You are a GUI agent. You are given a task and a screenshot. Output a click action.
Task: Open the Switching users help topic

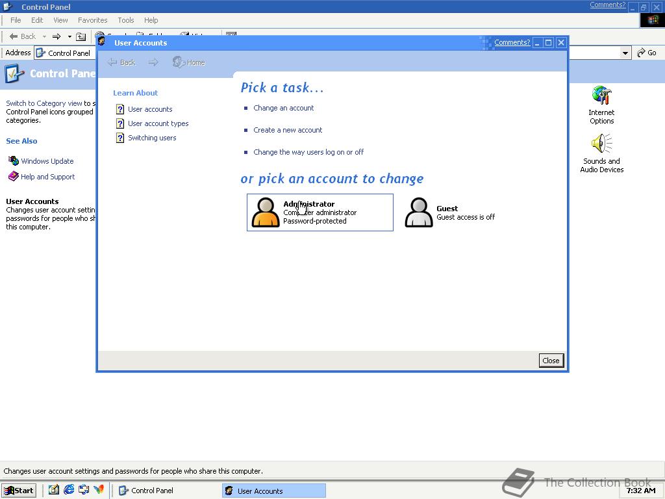point(152,138)
